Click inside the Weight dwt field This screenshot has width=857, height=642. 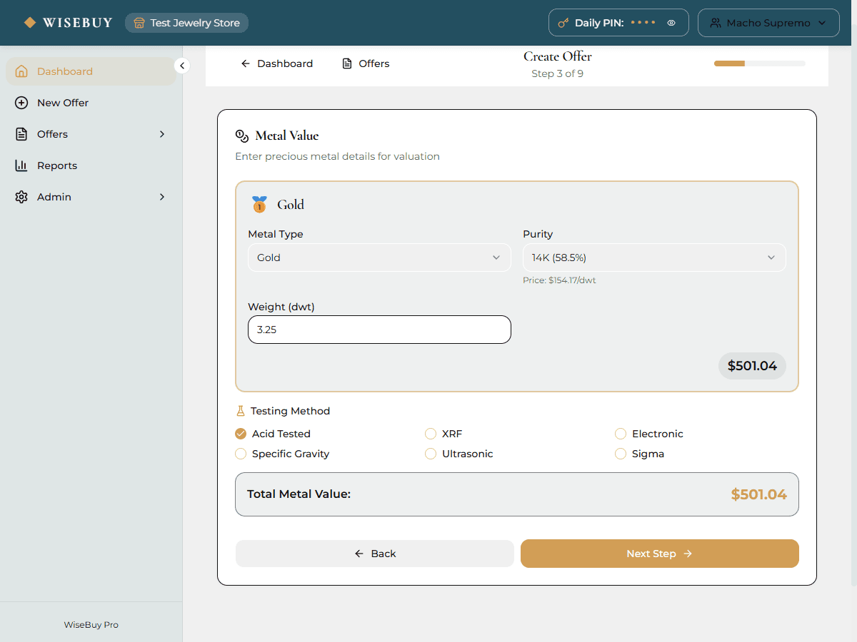click(379, 329)
